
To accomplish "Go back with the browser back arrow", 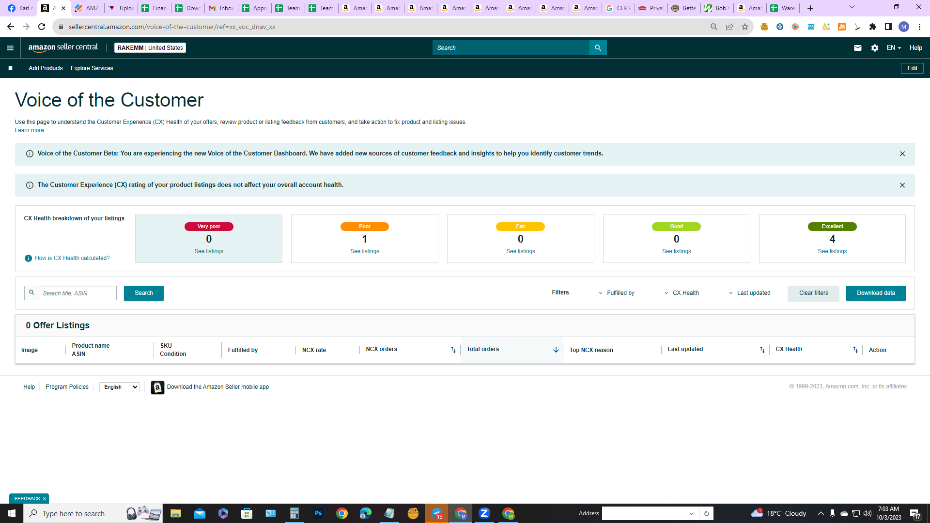I will pyautogui.click(x=11, y=27).
